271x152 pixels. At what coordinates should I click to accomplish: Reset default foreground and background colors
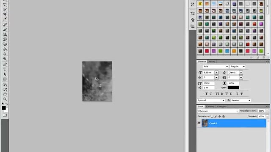click(x=3, y=103)
